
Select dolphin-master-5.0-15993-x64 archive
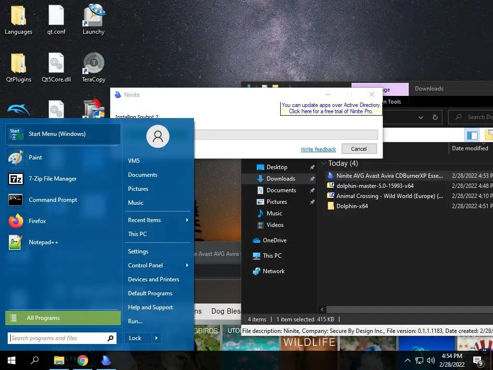click(x=375, y=185)
